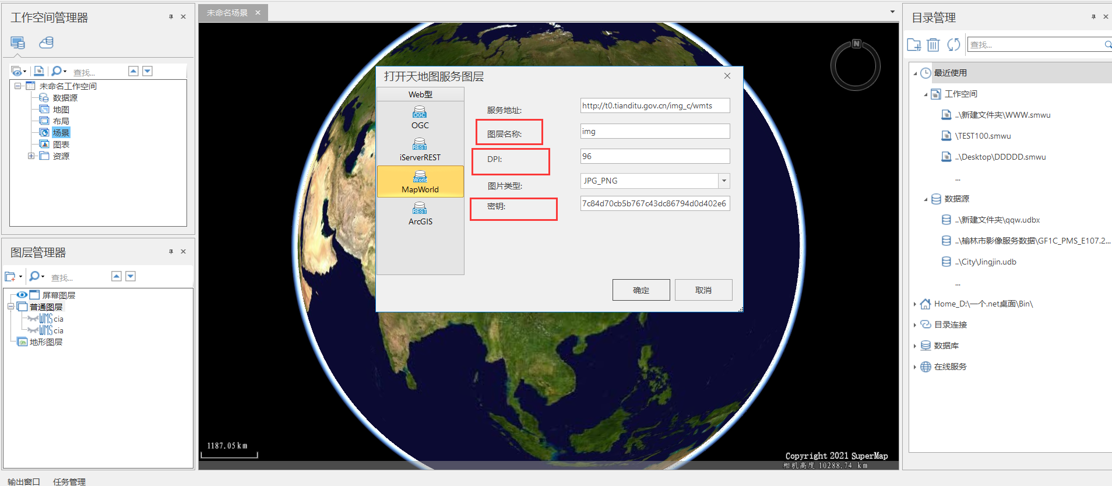Click the delete trash icon in Catalog

pyautogui.click(x=933, y=44)
